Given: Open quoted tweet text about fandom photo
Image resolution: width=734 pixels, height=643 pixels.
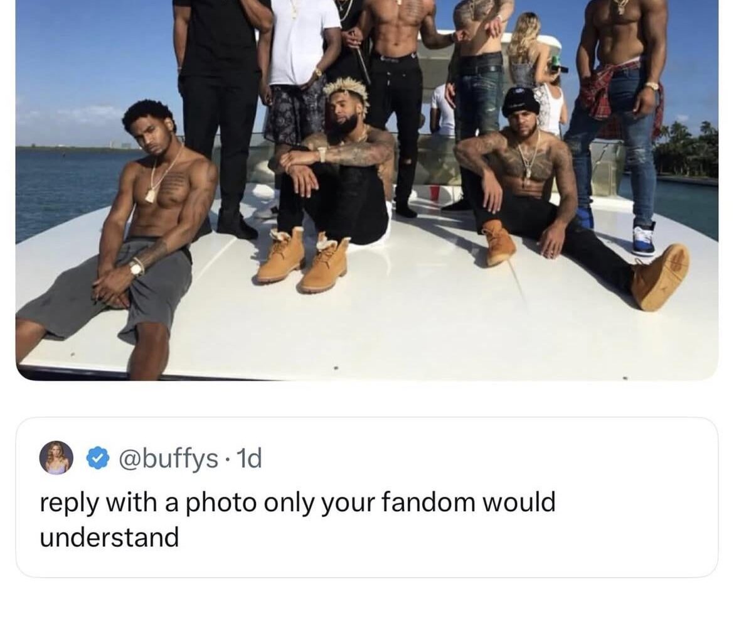Looking at the screenshot, I should point(297,519).
